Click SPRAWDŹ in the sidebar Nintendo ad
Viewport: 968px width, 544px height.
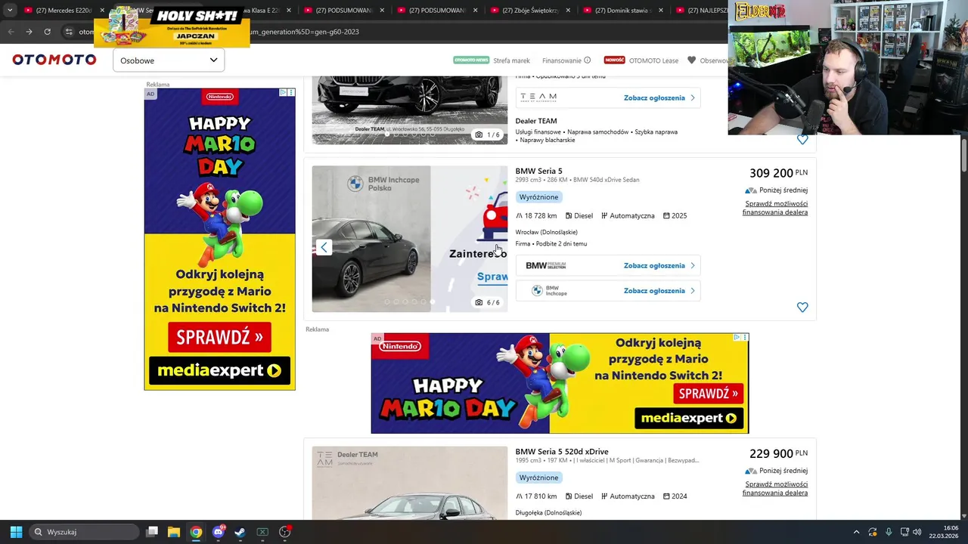[x=219, y=337]
